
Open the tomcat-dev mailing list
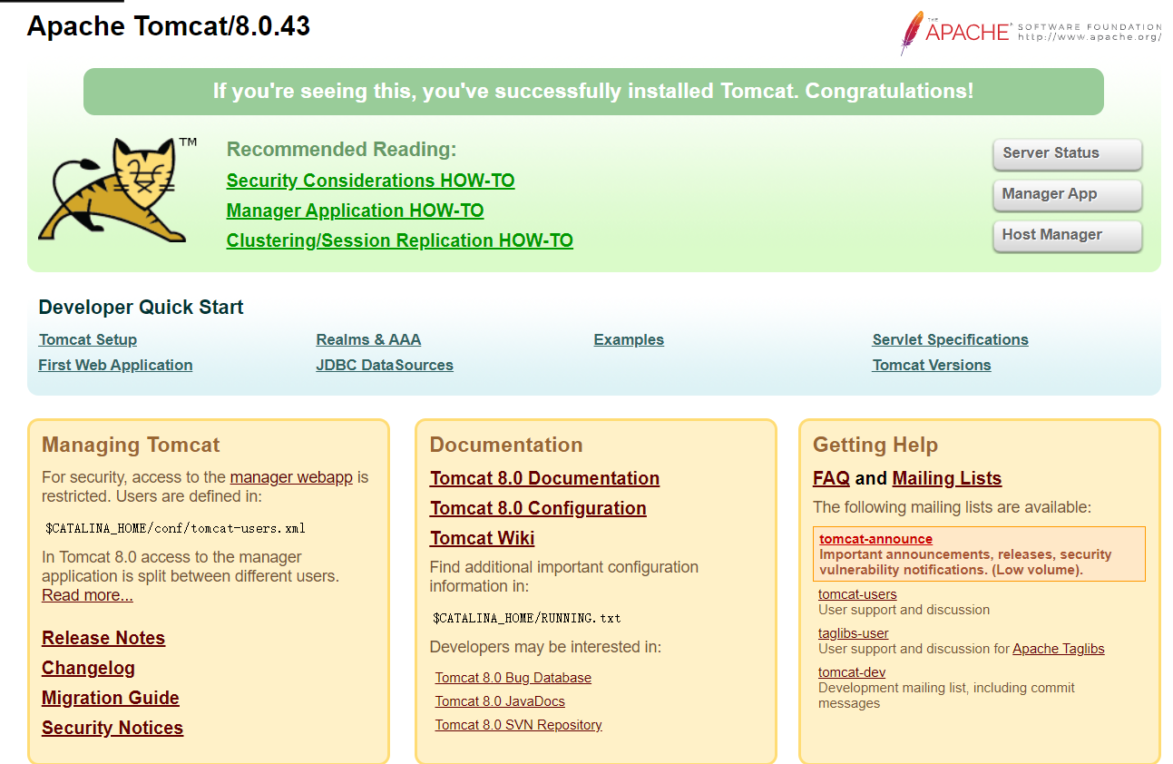[x=852, y=672]
